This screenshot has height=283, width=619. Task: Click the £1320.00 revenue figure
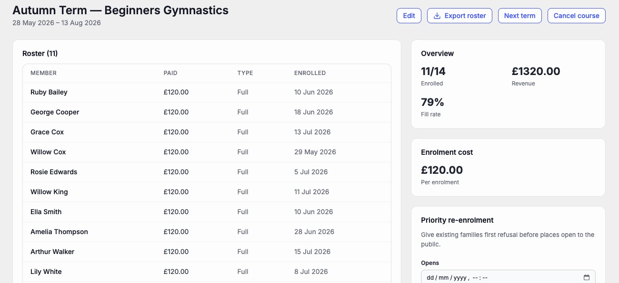click(x=536, y=72)
